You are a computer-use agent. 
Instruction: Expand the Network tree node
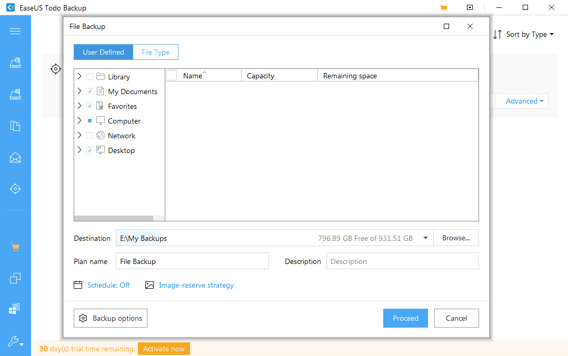[79, 136]
